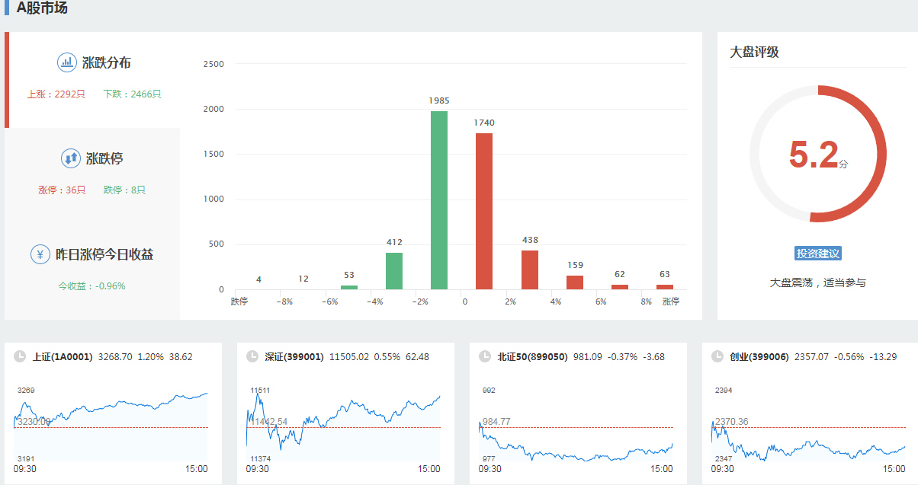Click the 涨跌分布 bar chart icon

coord(67,62)
